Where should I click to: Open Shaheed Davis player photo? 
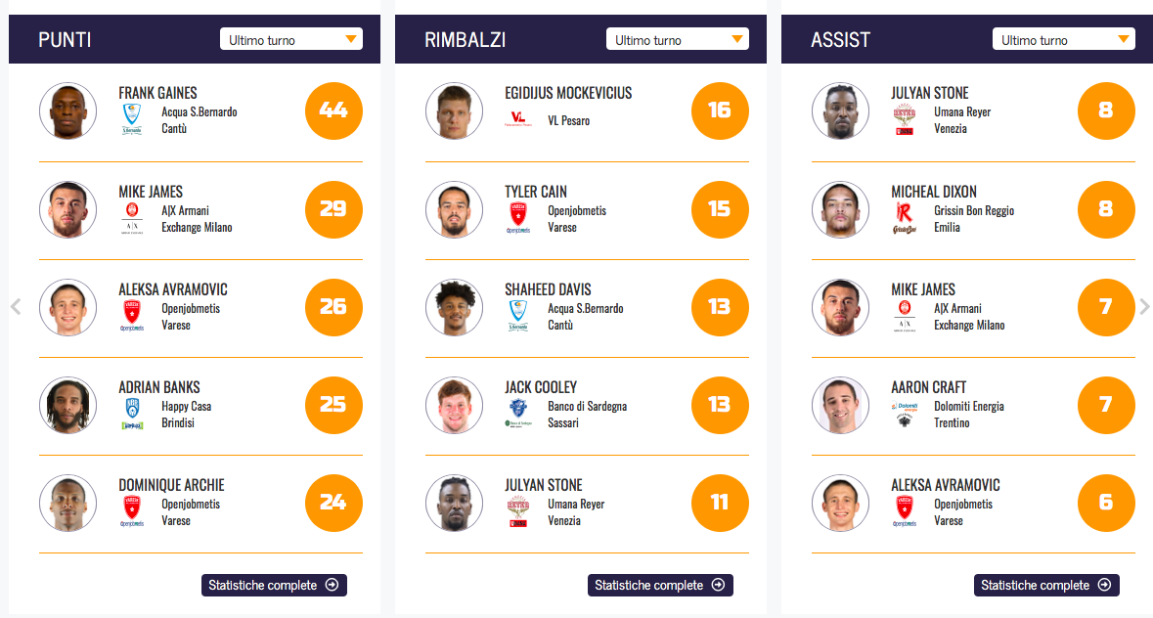454,307
